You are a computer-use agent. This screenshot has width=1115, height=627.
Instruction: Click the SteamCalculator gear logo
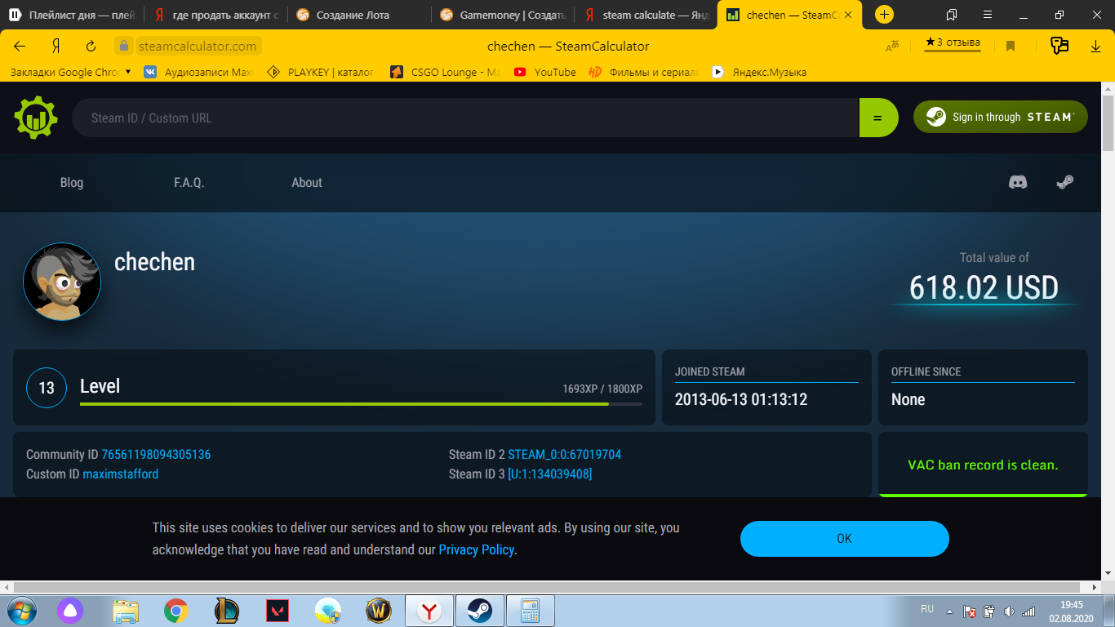pos(36,118)
